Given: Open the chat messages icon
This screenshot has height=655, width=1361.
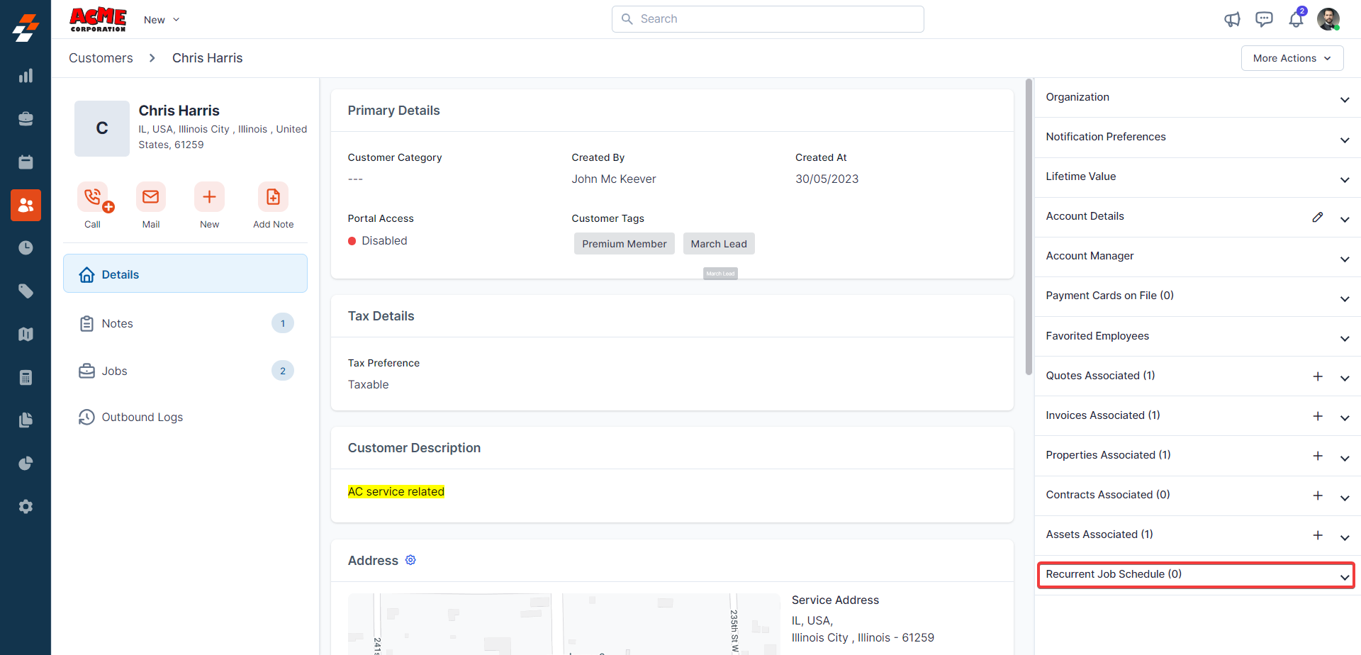Looking at the screenshot, I should tap(1264, 19).
